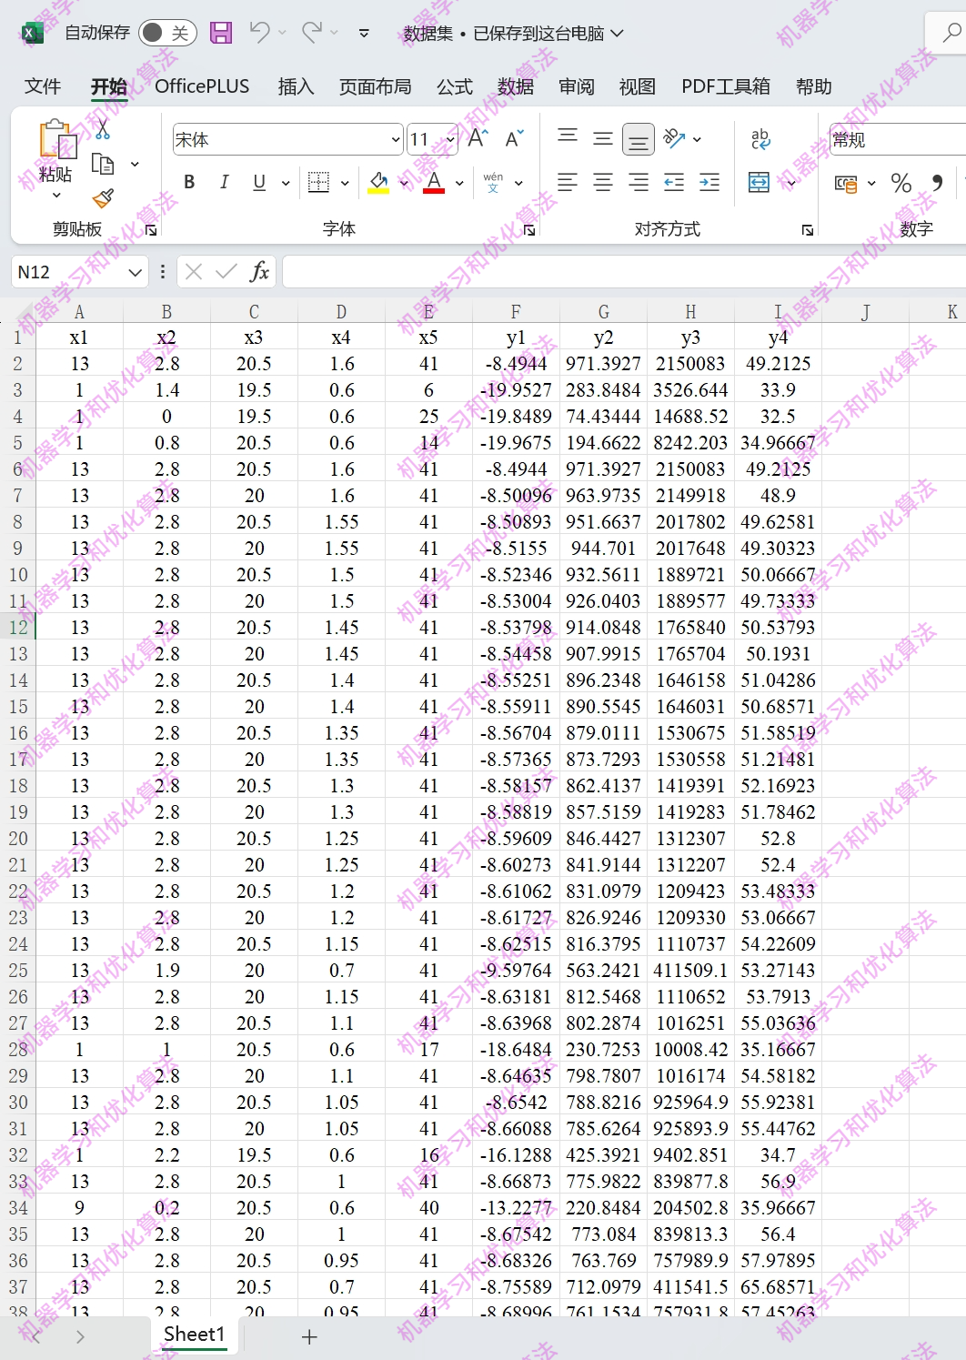This screenshot has height=1360, width=966.
Task: Click the Middle Align icon
Action: click(603, 138)
